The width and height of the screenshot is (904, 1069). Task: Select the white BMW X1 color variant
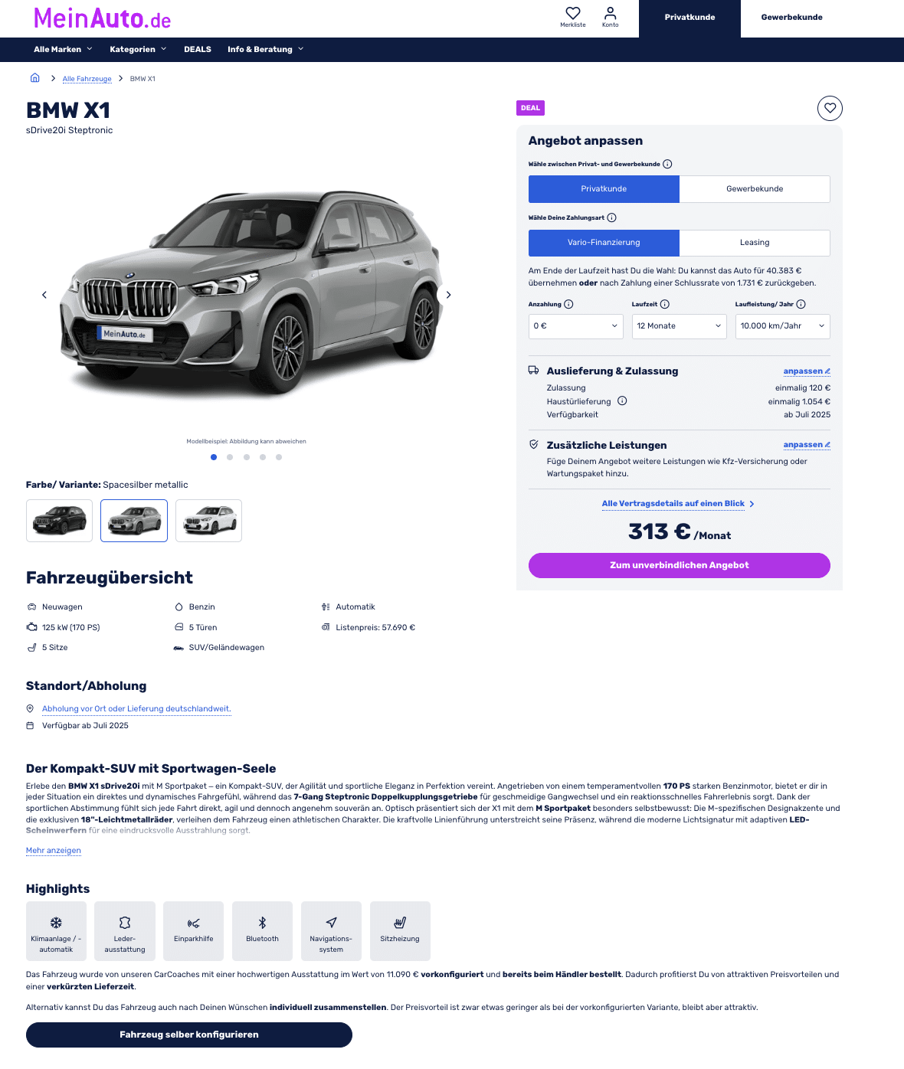pyautogui.click(x=208, y=521)
